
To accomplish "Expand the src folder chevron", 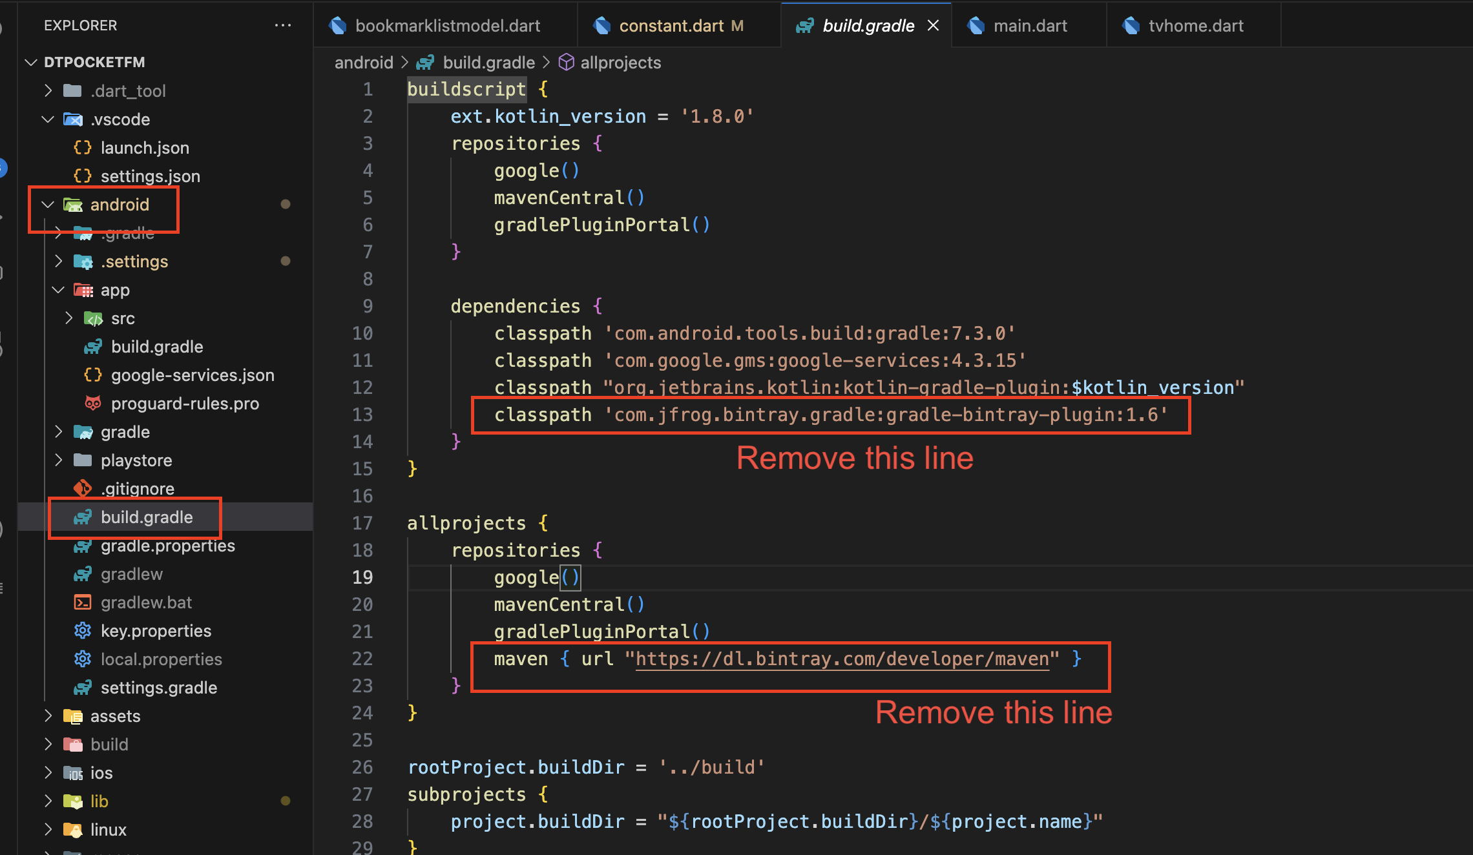I will (68, 318).
